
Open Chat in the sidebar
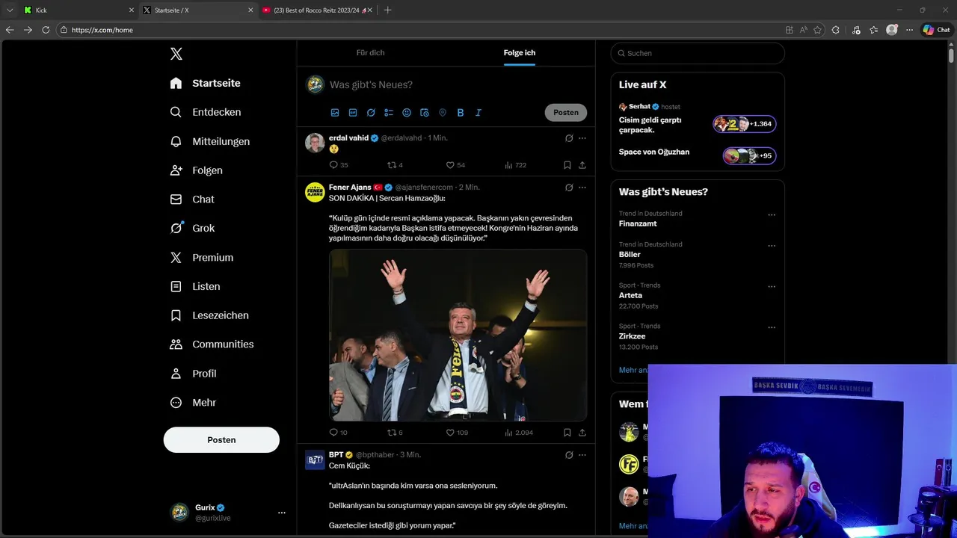192,200
